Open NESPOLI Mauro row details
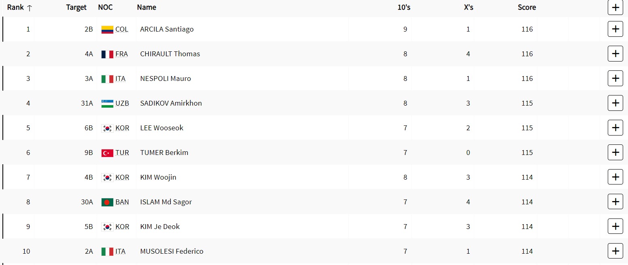This screenshot has width=628, height=265. pos(615,78)
